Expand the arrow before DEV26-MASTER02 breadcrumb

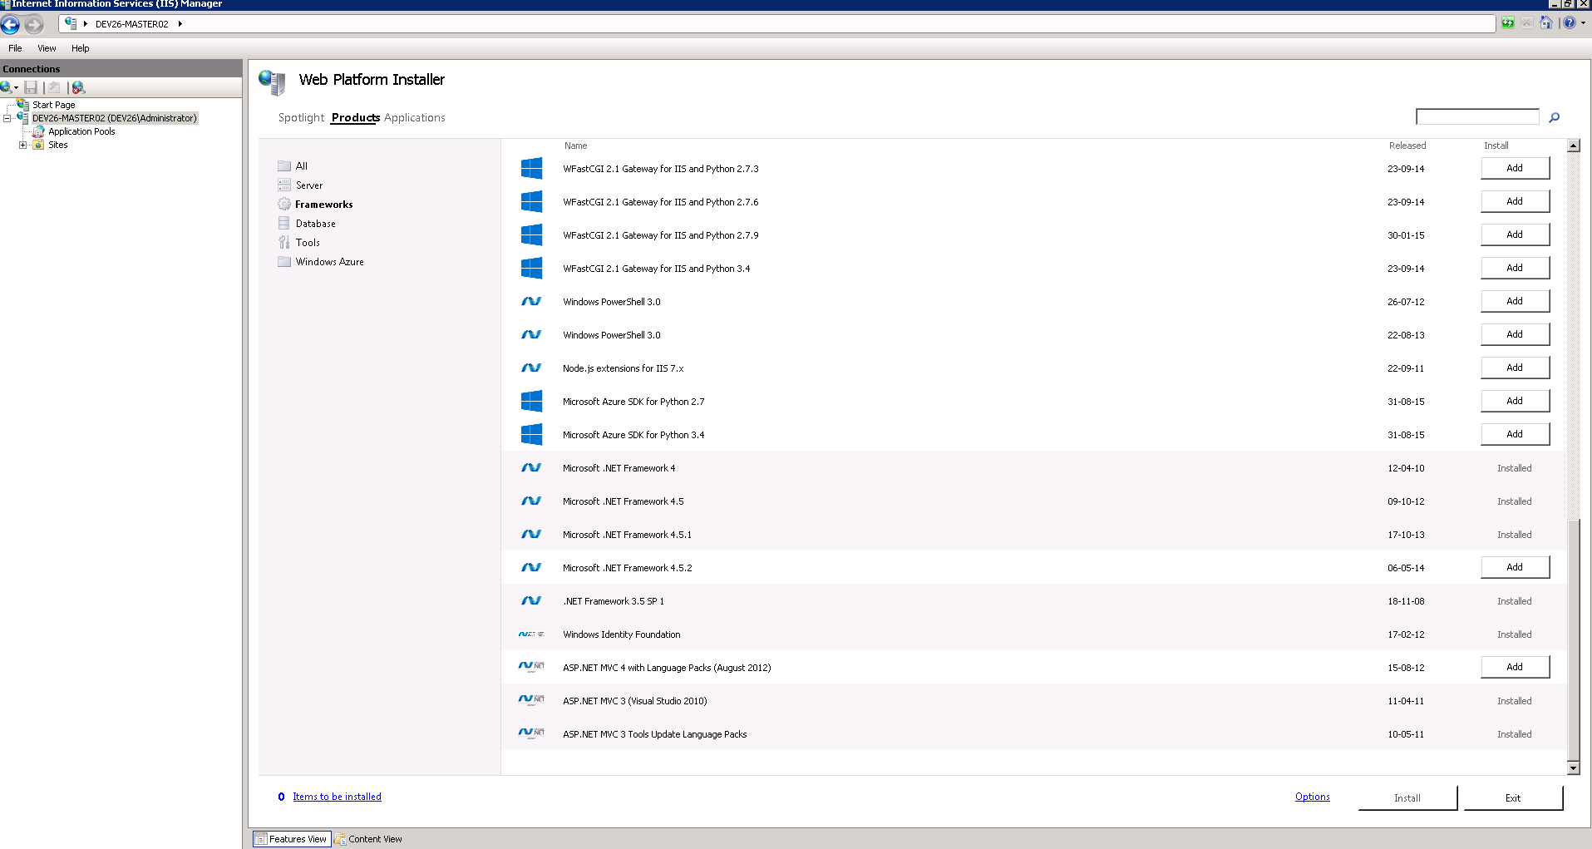point(86,24)
